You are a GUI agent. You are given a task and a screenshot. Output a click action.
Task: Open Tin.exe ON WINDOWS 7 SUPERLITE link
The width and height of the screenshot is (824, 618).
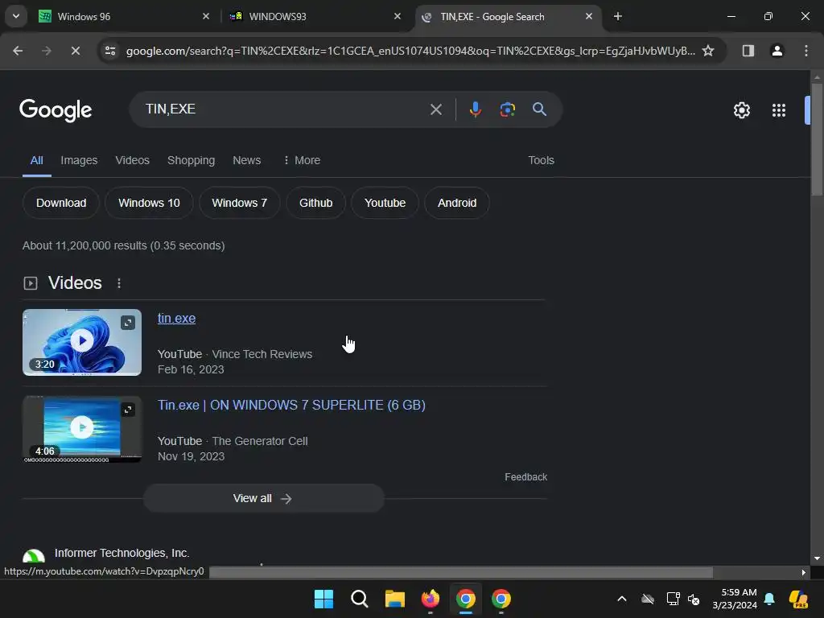point(291,406)
